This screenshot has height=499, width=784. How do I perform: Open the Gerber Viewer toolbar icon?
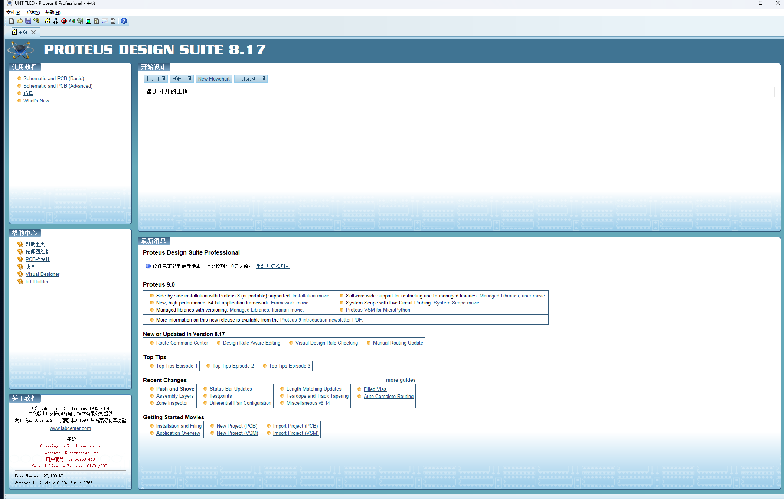(x=80, y=21)
